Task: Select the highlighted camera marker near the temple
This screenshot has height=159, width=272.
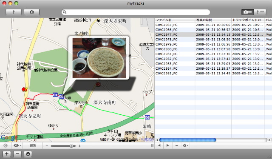Action: 61,97
